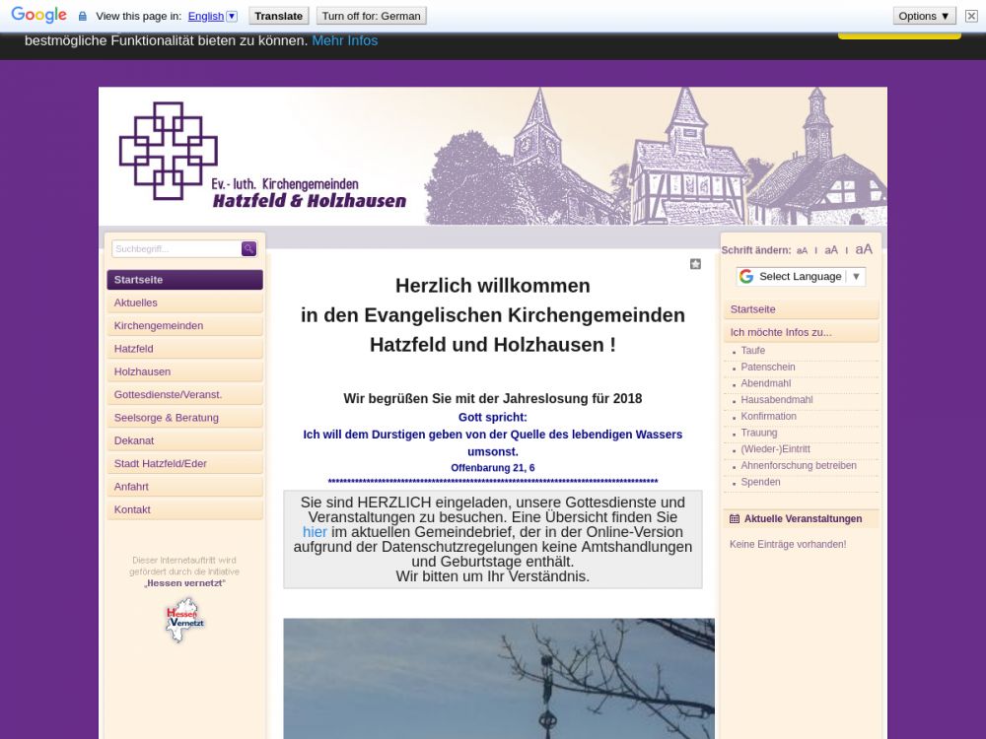Image resolution: width=986 pixels, height=739 pixels.
Task: Click the purple search magnifier button
Action: pyautogui.click(x=248, y=249)
